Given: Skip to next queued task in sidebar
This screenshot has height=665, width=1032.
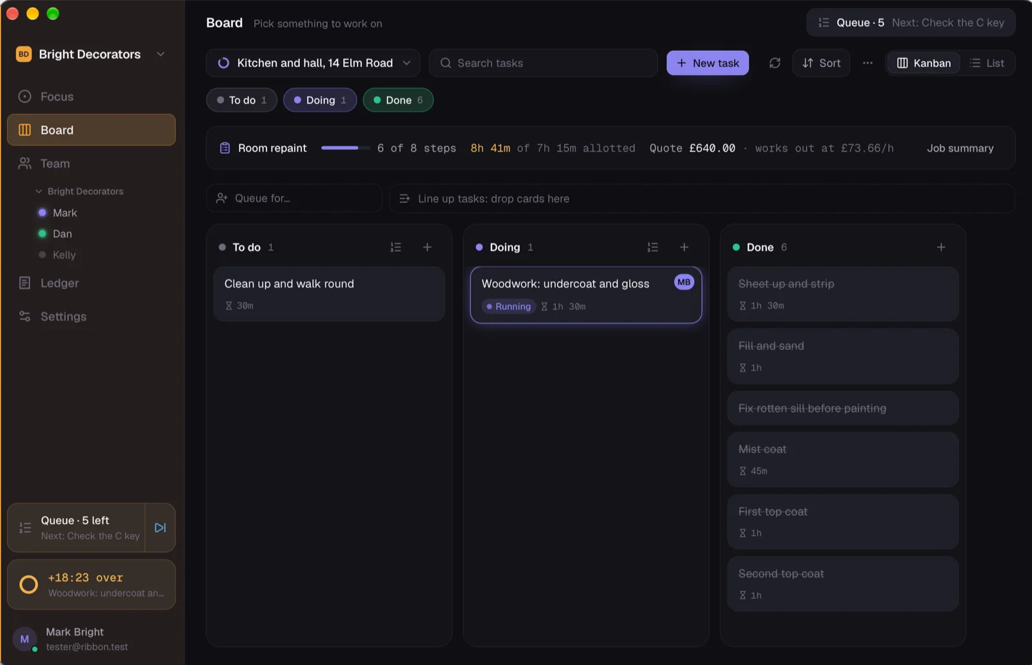Looking at the screenshot, I should [160, 528].
